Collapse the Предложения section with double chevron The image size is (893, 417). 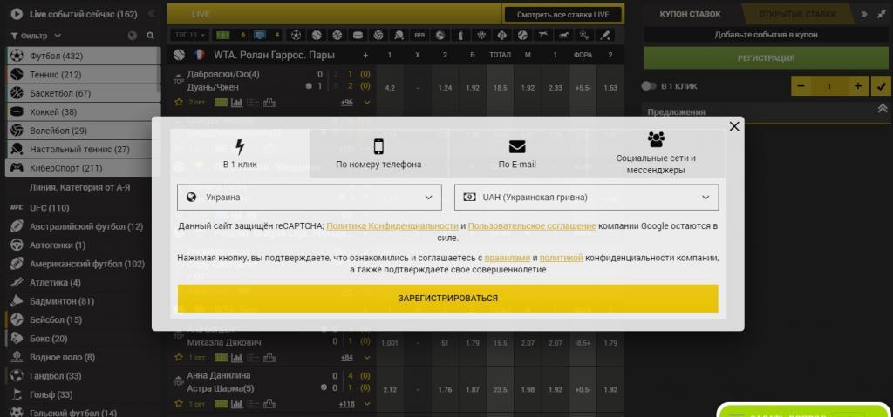(882, 110)
